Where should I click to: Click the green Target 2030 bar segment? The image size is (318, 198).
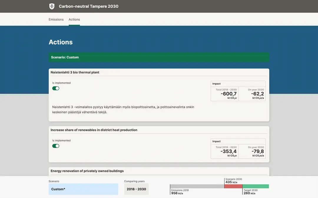click(x=256, y=186)
